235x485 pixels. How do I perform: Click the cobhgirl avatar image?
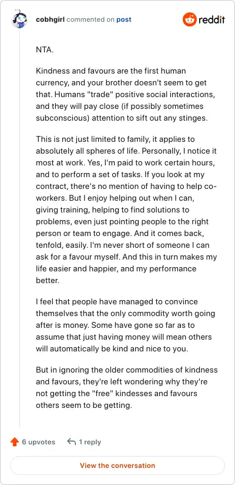tap(20, 19)
